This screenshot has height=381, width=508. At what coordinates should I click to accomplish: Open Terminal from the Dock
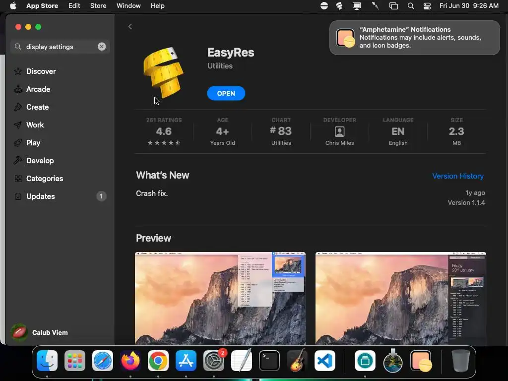point(269,361)
